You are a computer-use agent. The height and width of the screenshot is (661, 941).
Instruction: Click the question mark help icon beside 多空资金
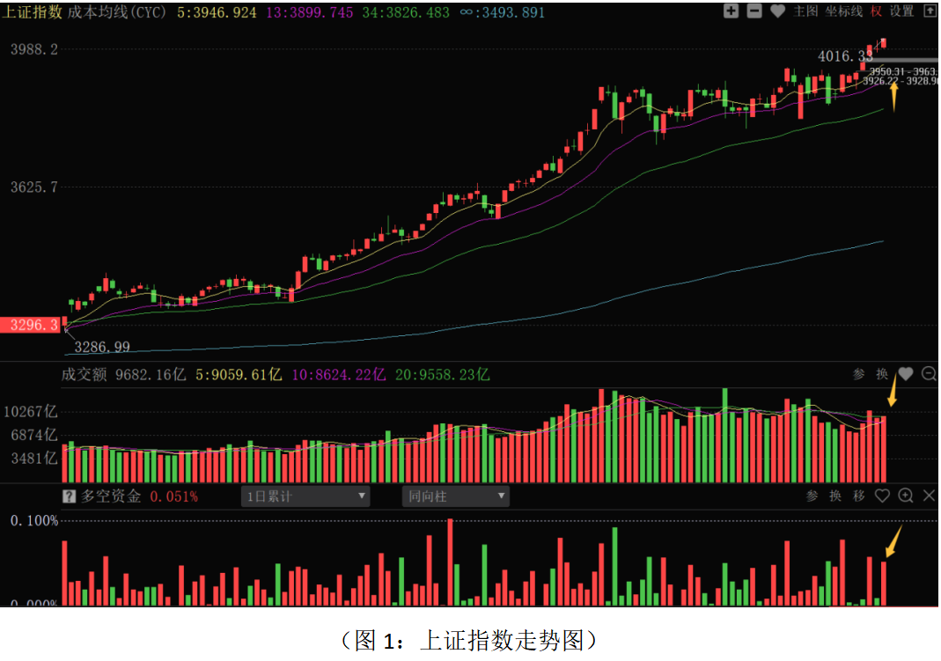point(69,496)
